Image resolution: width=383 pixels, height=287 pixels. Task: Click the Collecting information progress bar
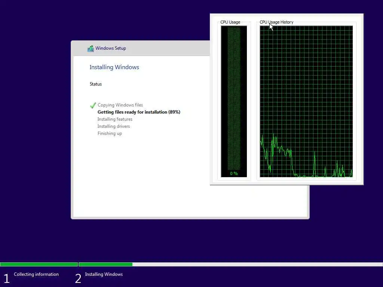pos(39,264)
